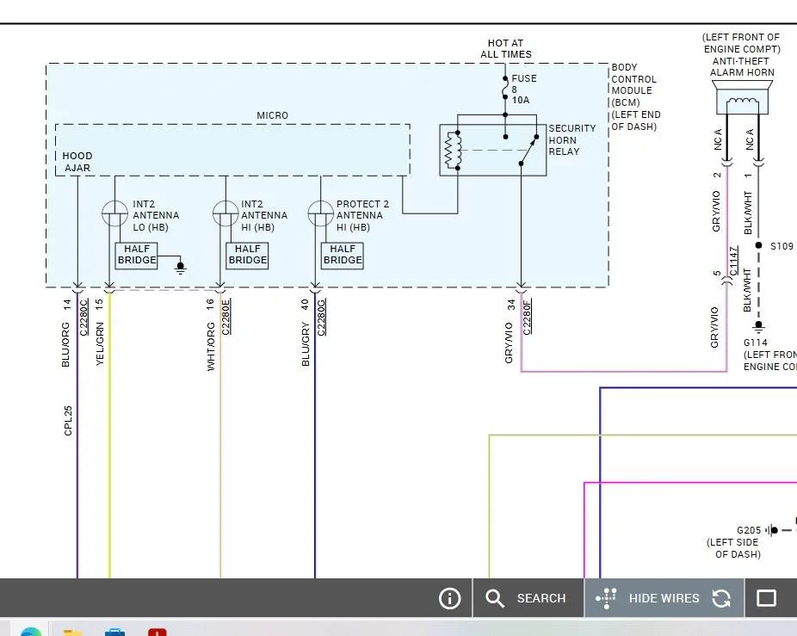Click the magnifying glass search icon
The image size is (797, 636).
click(x=495, y=598)
